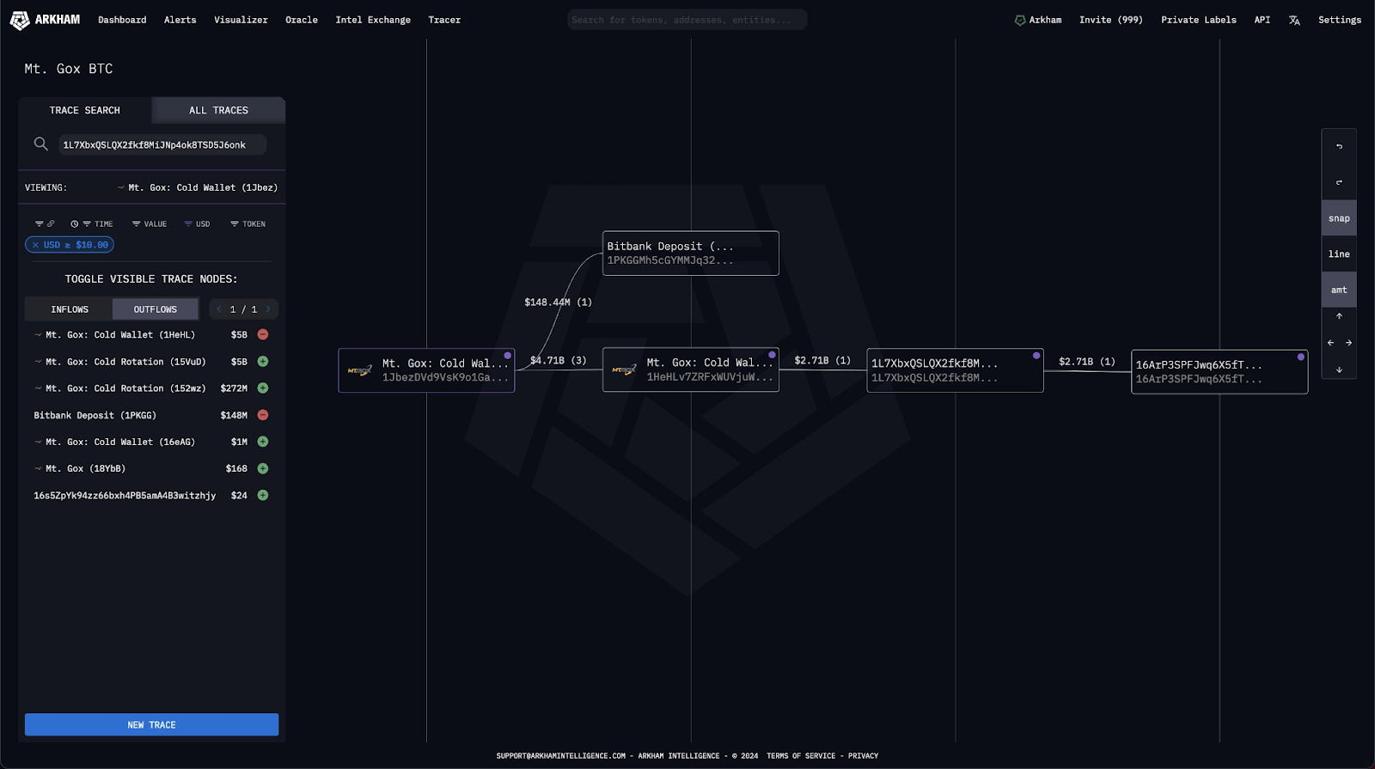This screenshot has height=769, width=1375.
Task: Open the Oracle menu item
Action: coord(302,20)
